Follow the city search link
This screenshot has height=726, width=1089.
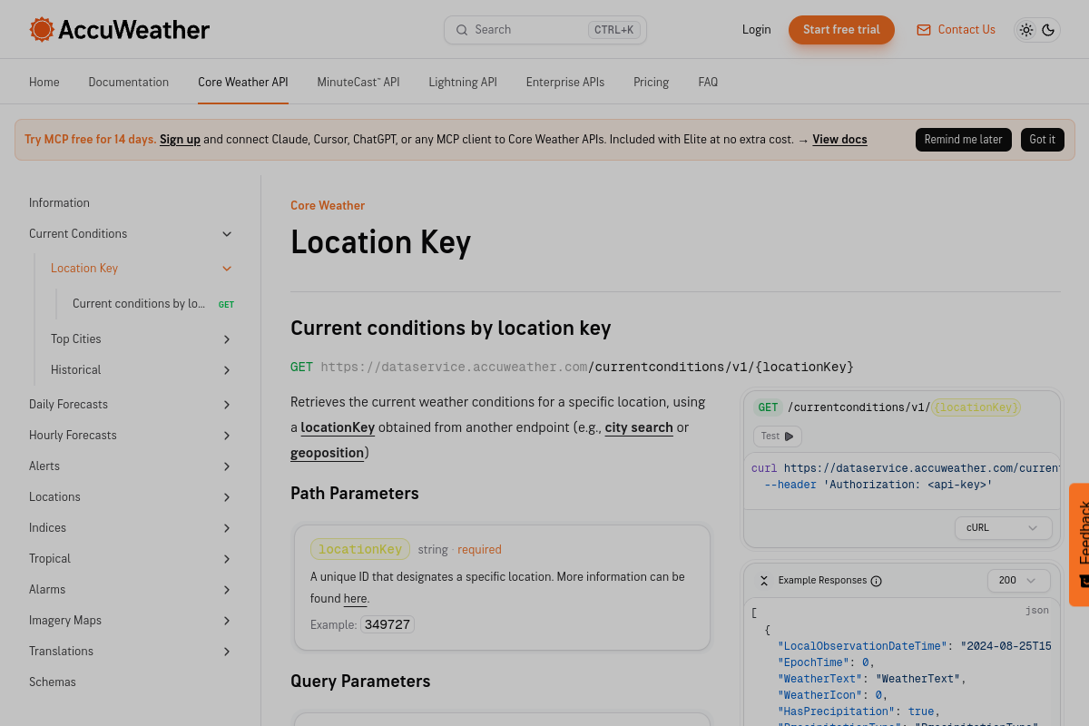point(639,427)
